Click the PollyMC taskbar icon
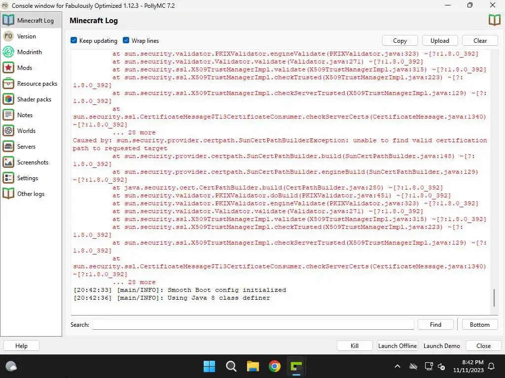505x378 pixels. [x=296, y=366]
